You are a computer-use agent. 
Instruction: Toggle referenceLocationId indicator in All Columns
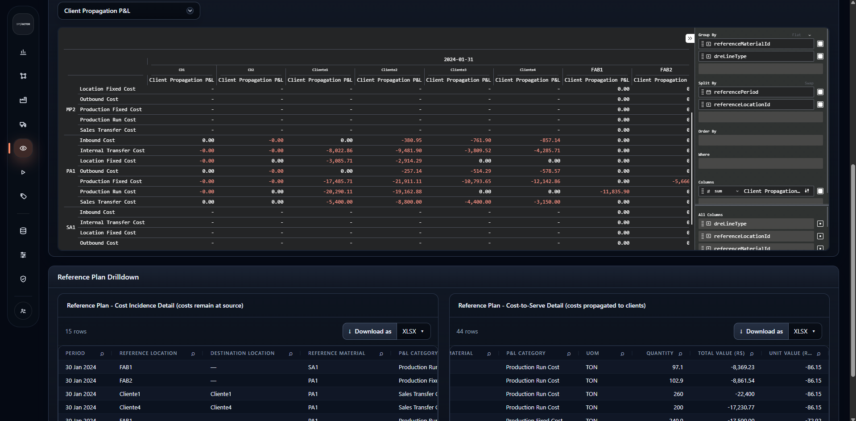click(x=820, y=236)
